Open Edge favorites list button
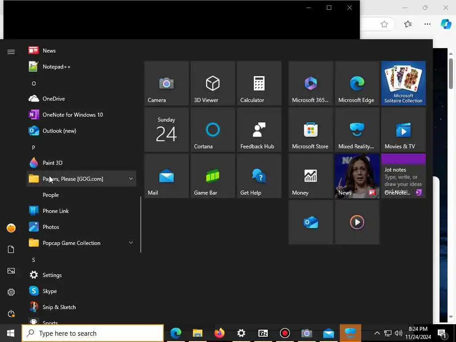The height and width of the screenshot is (342, 456). (x=408, y=24)
